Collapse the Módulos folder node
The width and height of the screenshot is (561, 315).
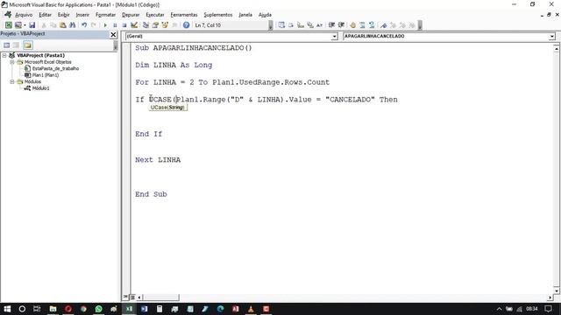(x=12, y=81)
